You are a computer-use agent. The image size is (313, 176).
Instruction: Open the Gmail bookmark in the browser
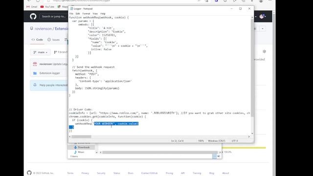32,7
